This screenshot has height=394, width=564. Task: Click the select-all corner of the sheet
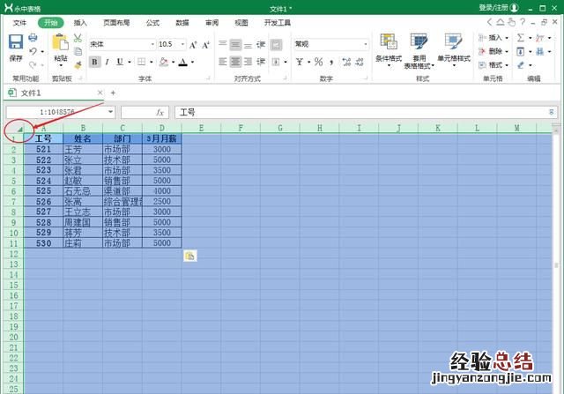click(x=19, y=129)
